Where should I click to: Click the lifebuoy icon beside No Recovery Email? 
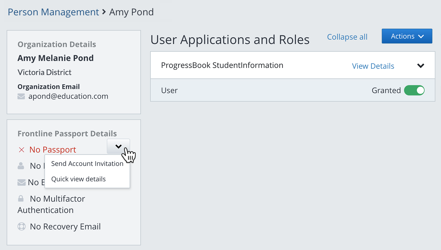point(21,226)
